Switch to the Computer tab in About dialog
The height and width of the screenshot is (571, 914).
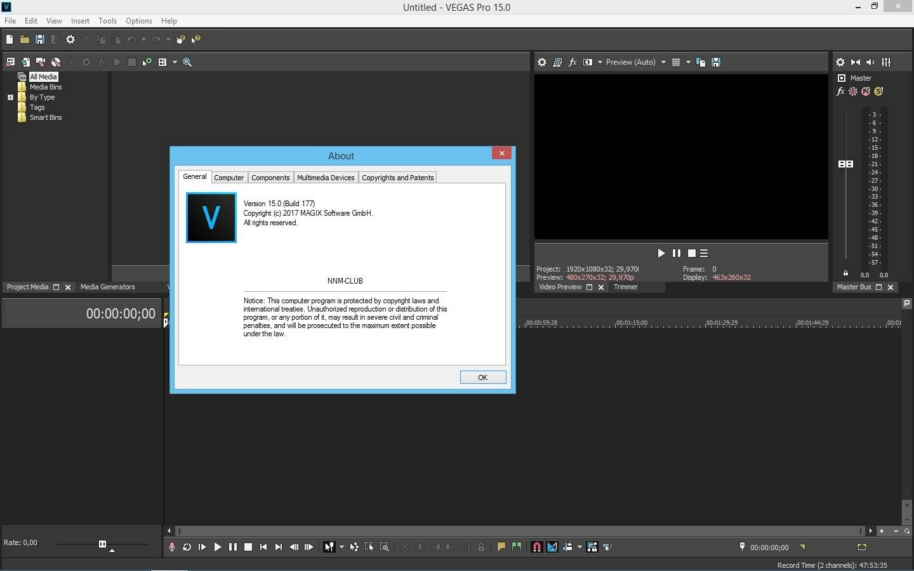pos(229,178)
